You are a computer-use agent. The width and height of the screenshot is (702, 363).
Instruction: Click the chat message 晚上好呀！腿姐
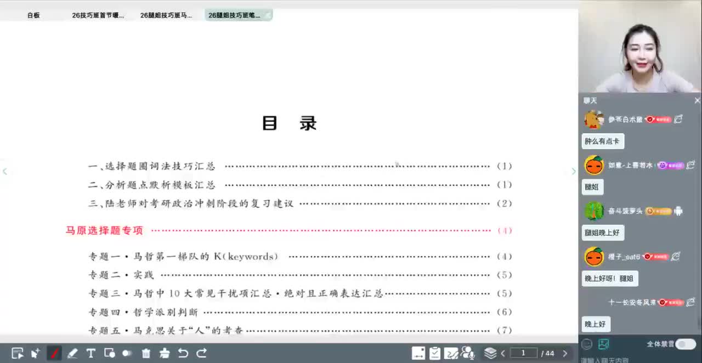pyautogui.click(x=609, y=279)
